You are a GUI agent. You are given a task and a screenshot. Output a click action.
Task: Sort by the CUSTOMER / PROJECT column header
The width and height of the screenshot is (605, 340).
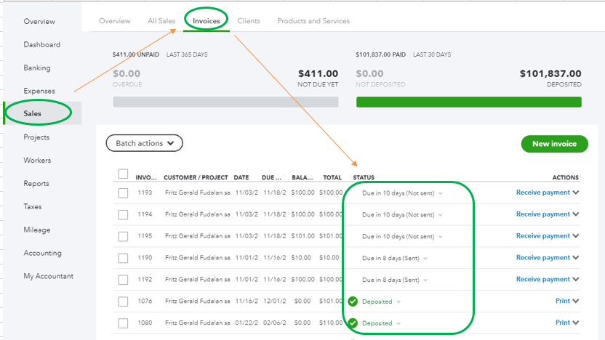(x=196, y=177)
